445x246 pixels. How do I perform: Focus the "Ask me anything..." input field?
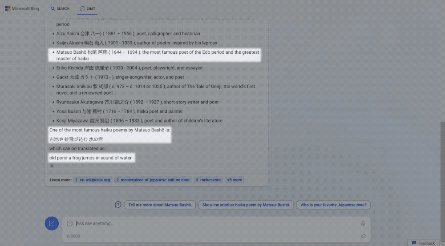[x=214, y=223]
